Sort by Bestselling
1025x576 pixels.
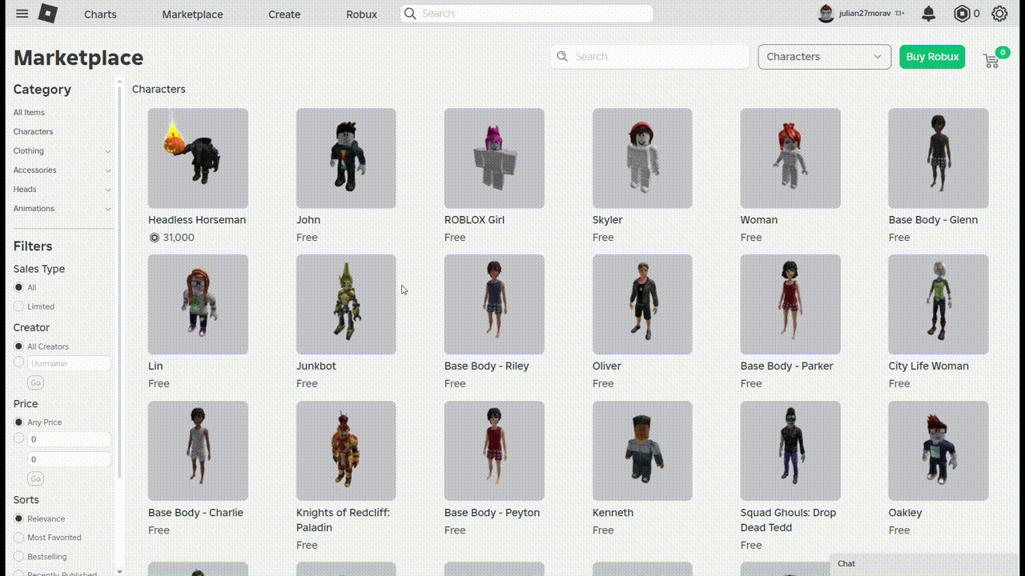(x=18, y=557)
